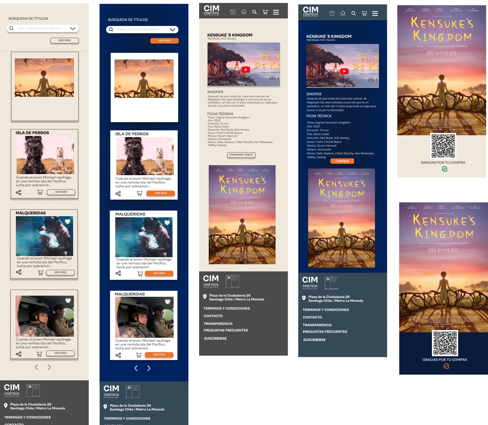488x425 pixels.
Task: Favorite Isla de Perros on the beige screen
Action: (69, 139)
